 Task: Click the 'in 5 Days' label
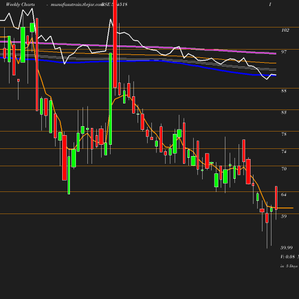click(x=289, y=266)
